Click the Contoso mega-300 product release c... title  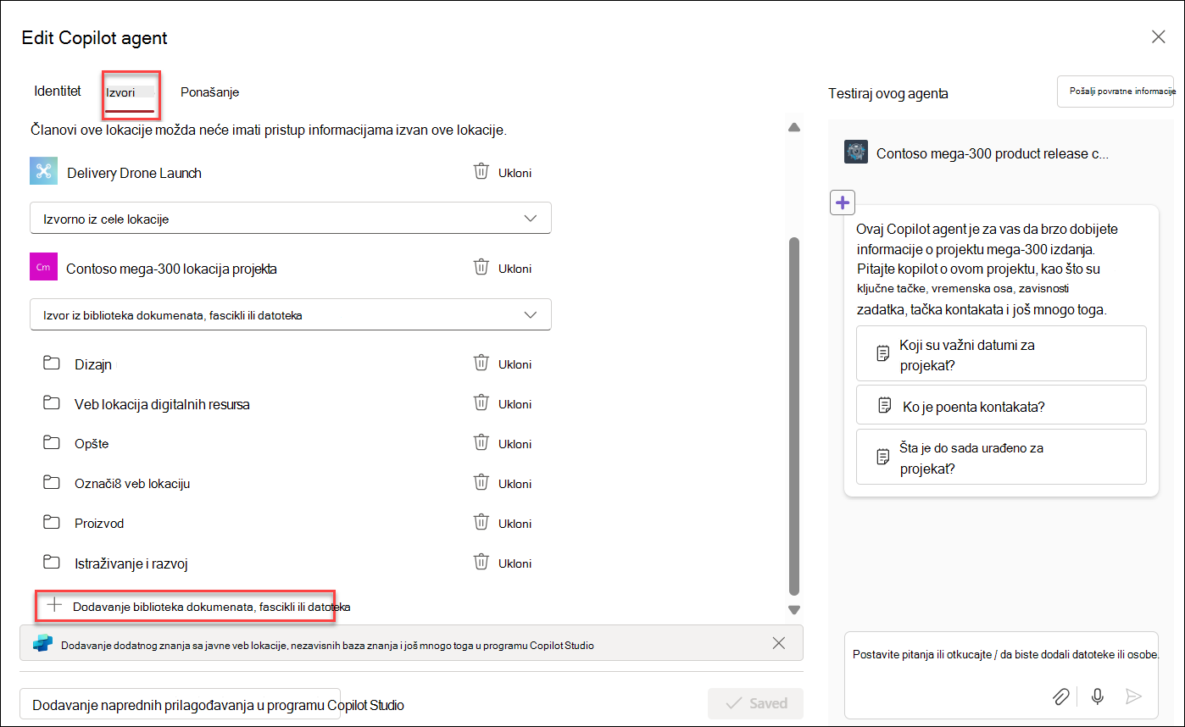[993, 153]
